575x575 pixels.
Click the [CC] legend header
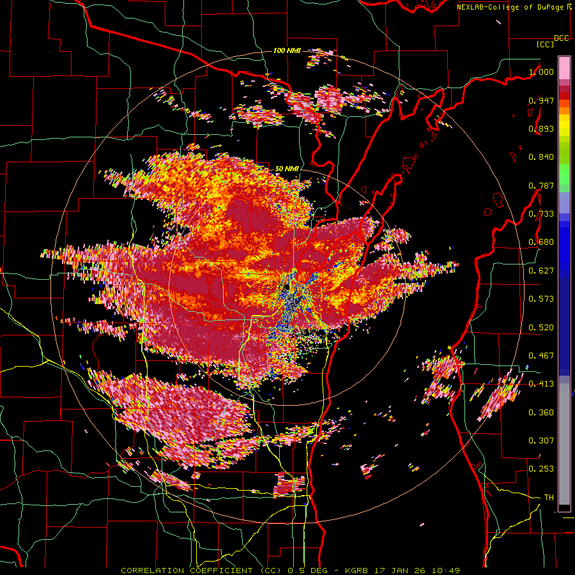[545, 44]
